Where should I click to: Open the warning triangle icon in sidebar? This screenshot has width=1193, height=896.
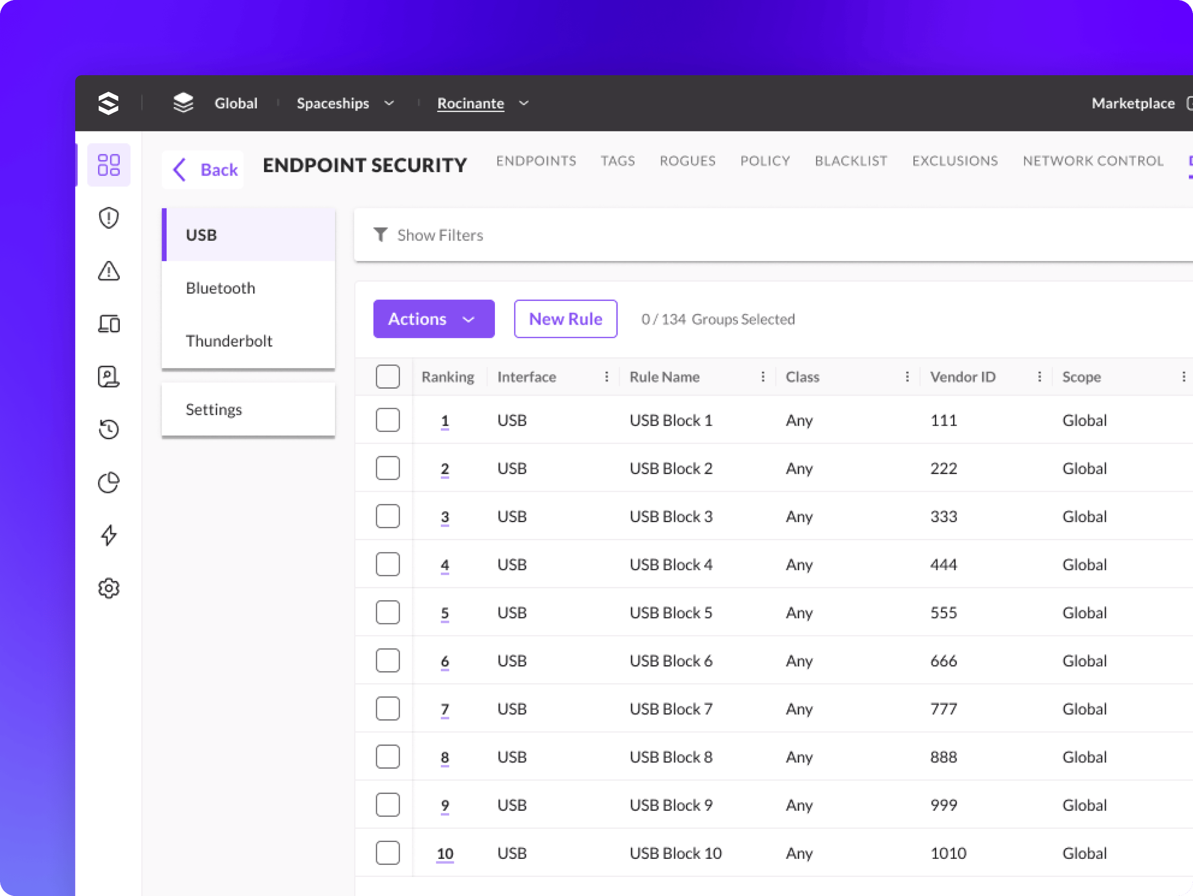pos(109,271)
